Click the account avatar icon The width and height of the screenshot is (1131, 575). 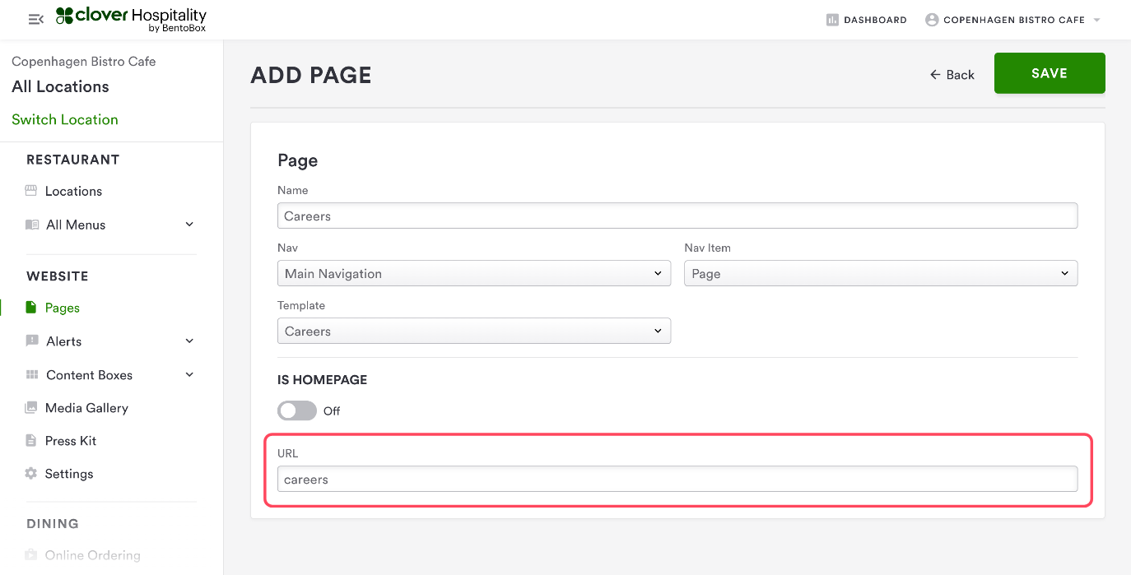932,20
